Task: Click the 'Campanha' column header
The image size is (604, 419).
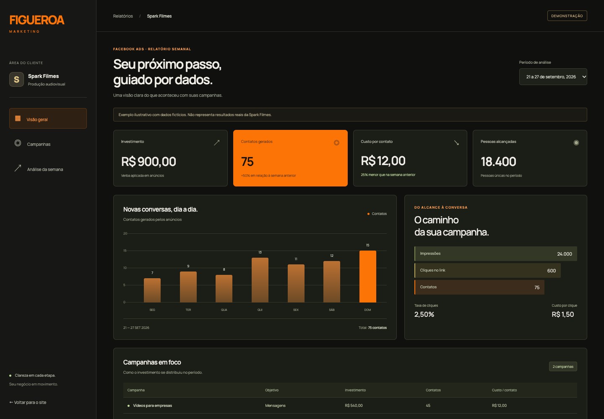Action: (x=136, y=390)
